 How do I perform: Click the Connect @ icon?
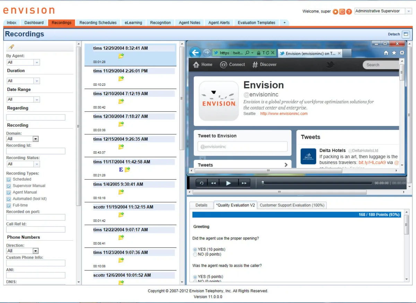point(224,64)
